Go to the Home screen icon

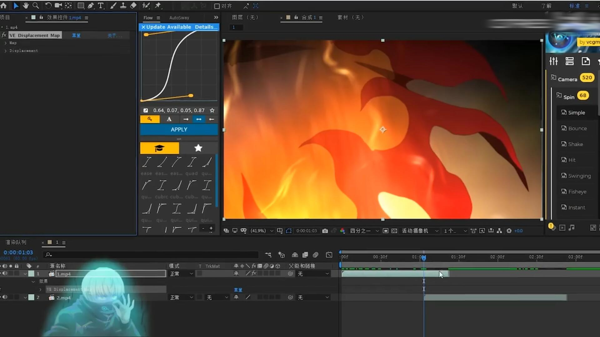tap(3, 6)
